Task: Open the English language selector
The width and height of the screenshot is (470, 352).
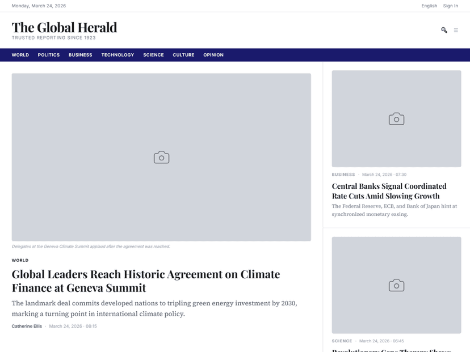Action: coord(429,6)
